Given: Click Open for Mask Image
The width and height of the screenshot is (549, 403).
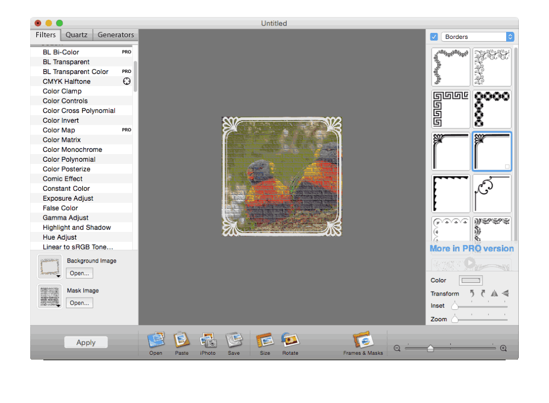Looking at the screenshot, I should coord(80,303).
